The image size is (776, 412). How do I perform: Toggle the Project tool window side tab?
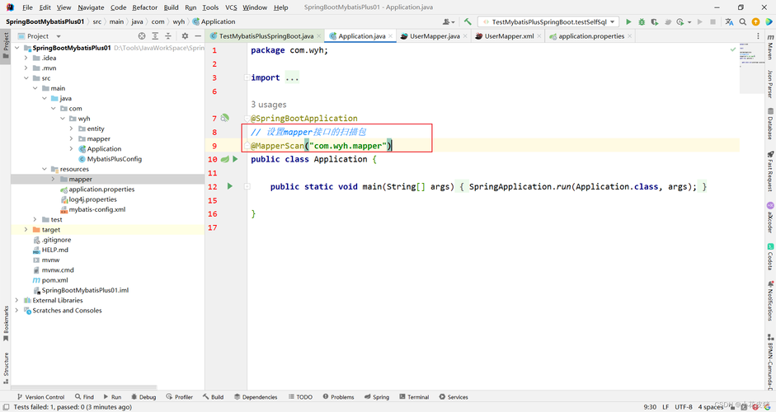(6, 41)
